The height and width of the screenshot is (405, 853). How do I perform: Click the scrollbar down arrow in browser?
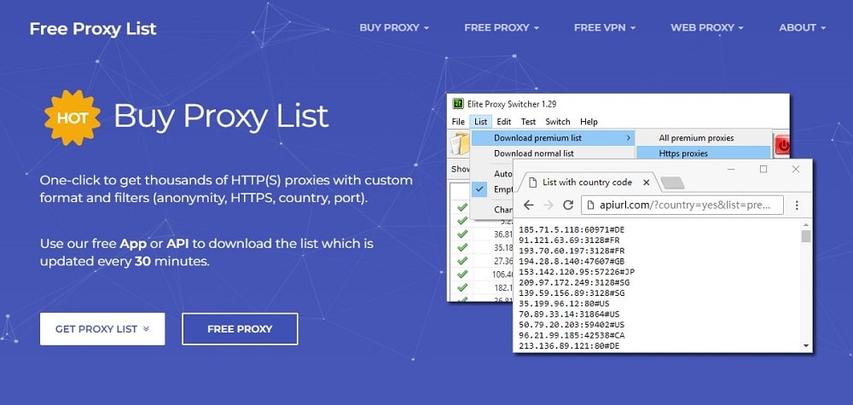(x=806, y=346)
